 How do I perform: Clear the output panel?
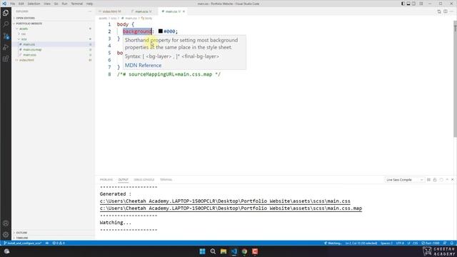428,180
